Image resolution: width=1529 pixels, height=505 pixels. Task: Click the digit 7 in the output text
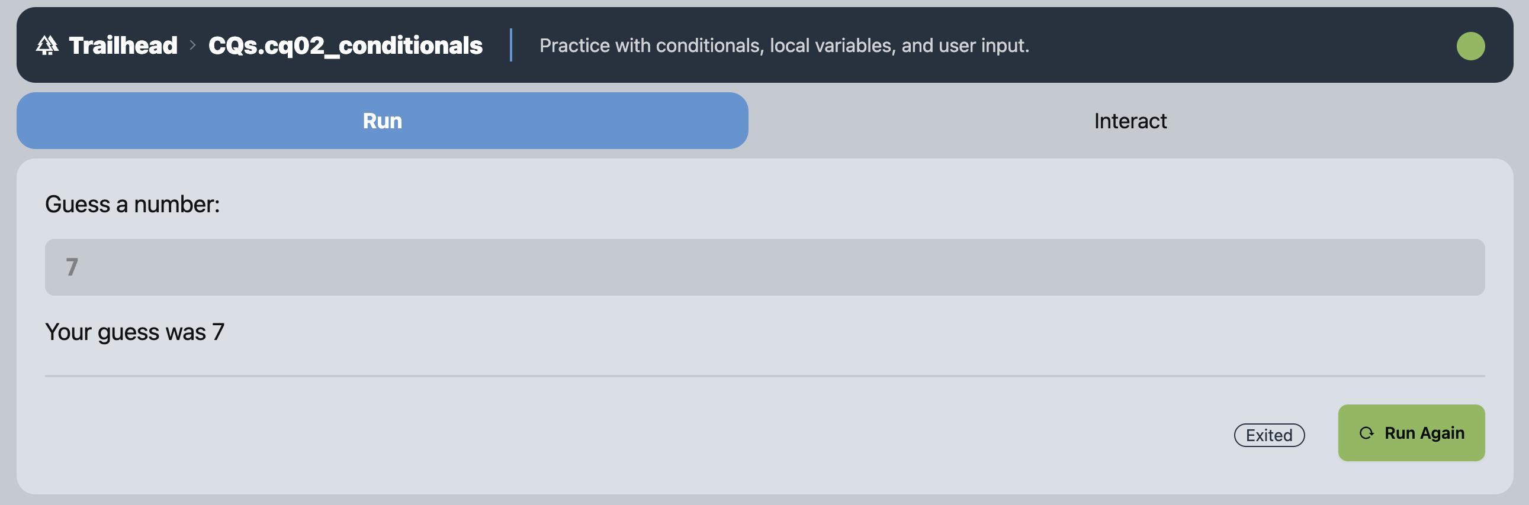click(219, 332)
